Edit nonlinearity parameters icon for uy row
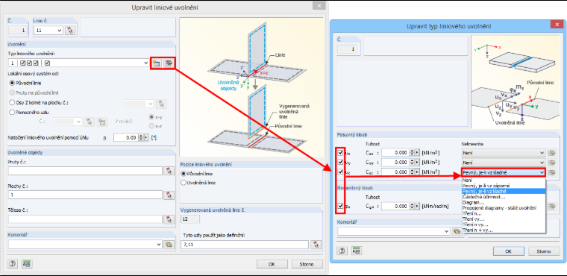 551,163
